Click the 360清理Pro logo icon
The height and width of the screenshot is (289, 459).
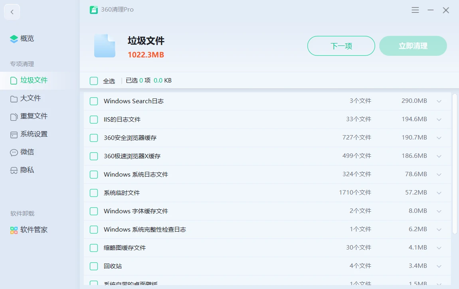tap(93, 10)
